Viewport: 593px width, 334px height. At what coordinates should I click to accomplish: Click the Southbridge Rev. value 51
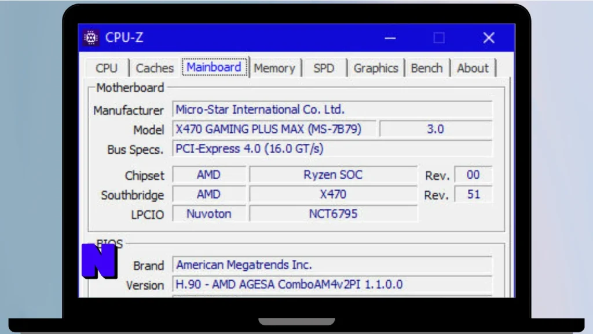click(473, 195)
